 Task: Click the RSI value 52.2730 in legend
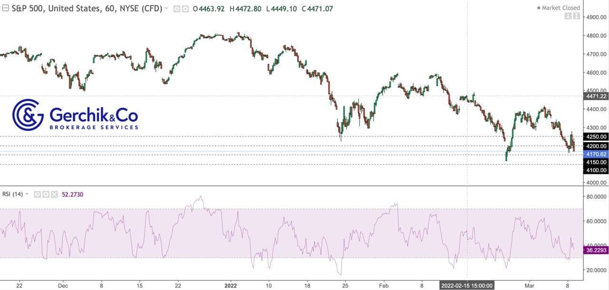click(x=73, y=194)
